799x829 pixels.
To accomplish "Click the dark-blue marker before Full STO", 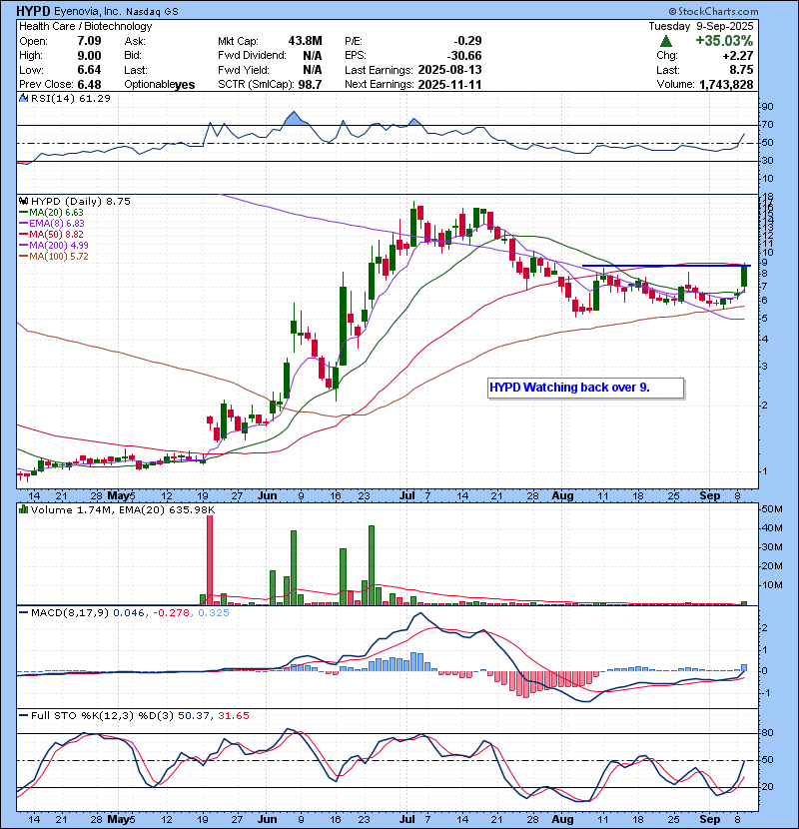I will tap(23, 715).
